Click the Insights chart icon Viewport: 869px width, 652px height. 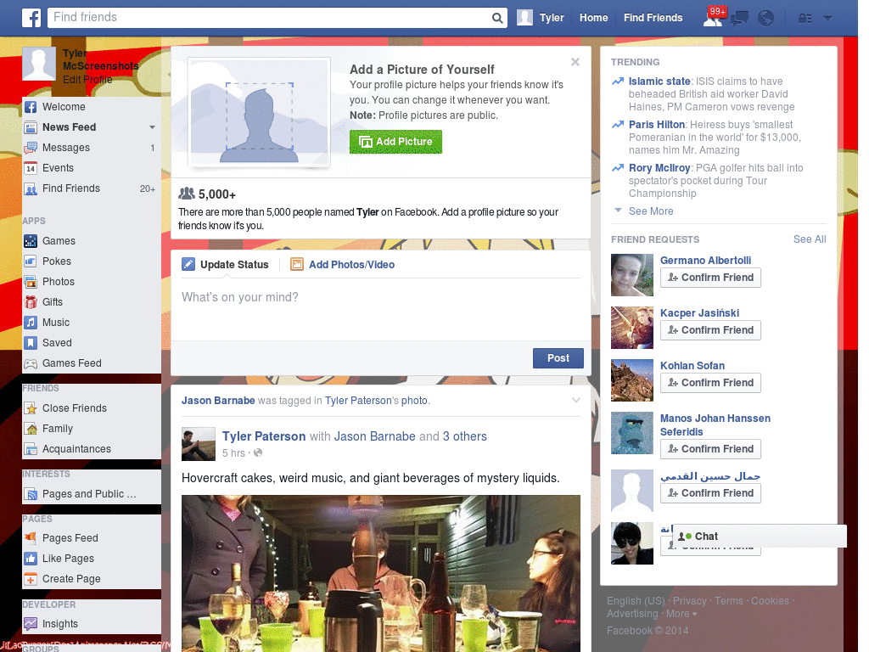pyautogui.click(x=31, y=624)
